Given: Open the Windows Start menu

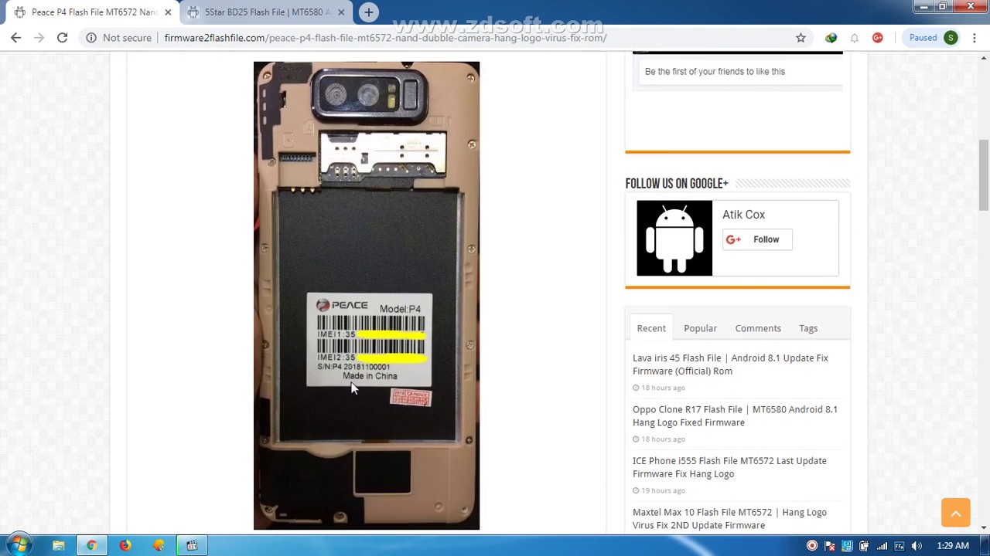Looking at the screenshot, I should (19, 545).
